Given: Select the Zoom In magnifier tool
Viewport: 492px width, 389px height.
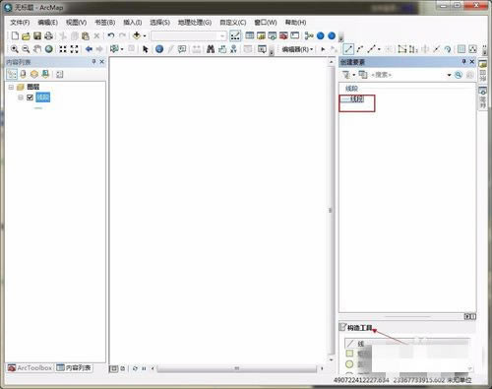Looking at the screenshot, I should coord(14,49).
